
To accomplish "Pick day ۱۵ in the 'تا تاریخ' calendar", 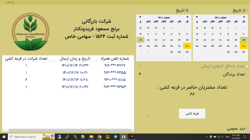I will tap(171, 40).
